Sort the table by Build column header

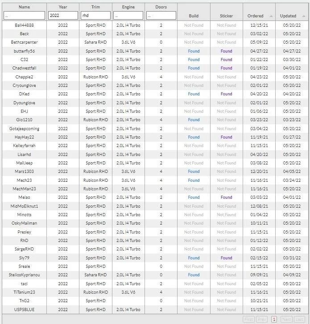tap(194, 16)
